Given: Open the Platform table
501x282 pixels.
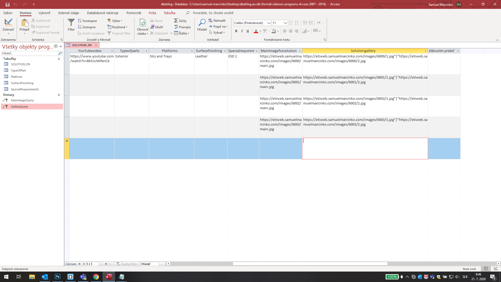Looking at the screenshot, I should (x=16, y=77).
